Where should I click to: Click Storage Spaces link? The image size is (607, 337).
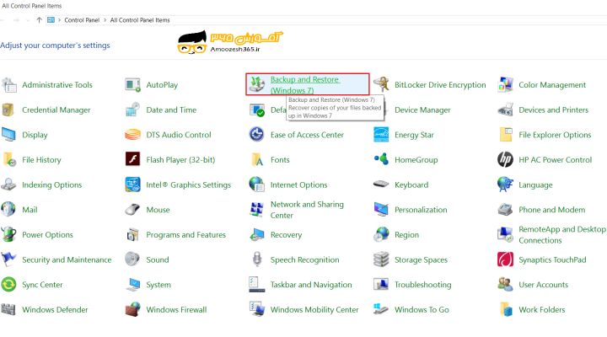click(x=421, y=259)
